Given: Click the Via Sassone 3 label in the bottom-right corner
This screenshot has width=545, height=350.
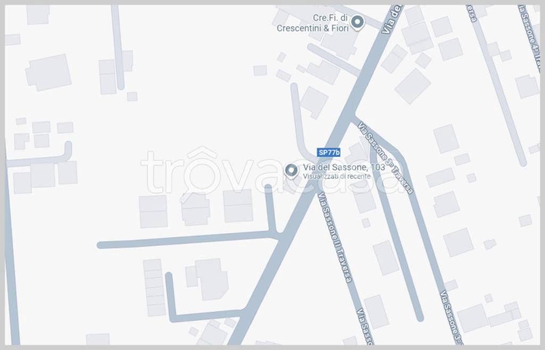Looking at the screenshot, I should pos(451,318).
